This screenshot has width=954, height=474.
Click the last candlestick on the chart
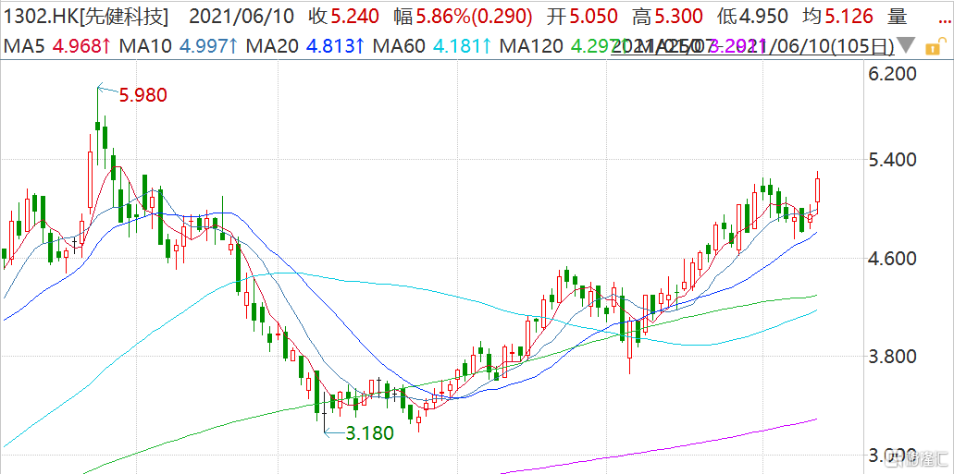click(x=818, y=190)
